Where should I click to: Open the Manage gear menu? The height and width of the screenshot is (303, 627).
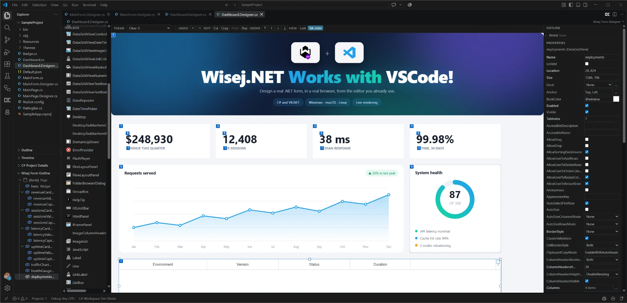point(7,288)
